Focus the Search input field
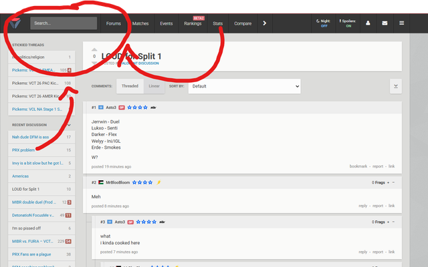Image resolution: width=428 pixels, height=267 pixels. [x=64, y=23]
